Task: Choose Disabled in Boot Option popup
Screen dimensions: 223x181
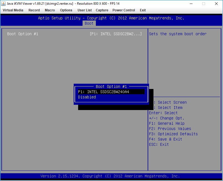Action: 87,97
